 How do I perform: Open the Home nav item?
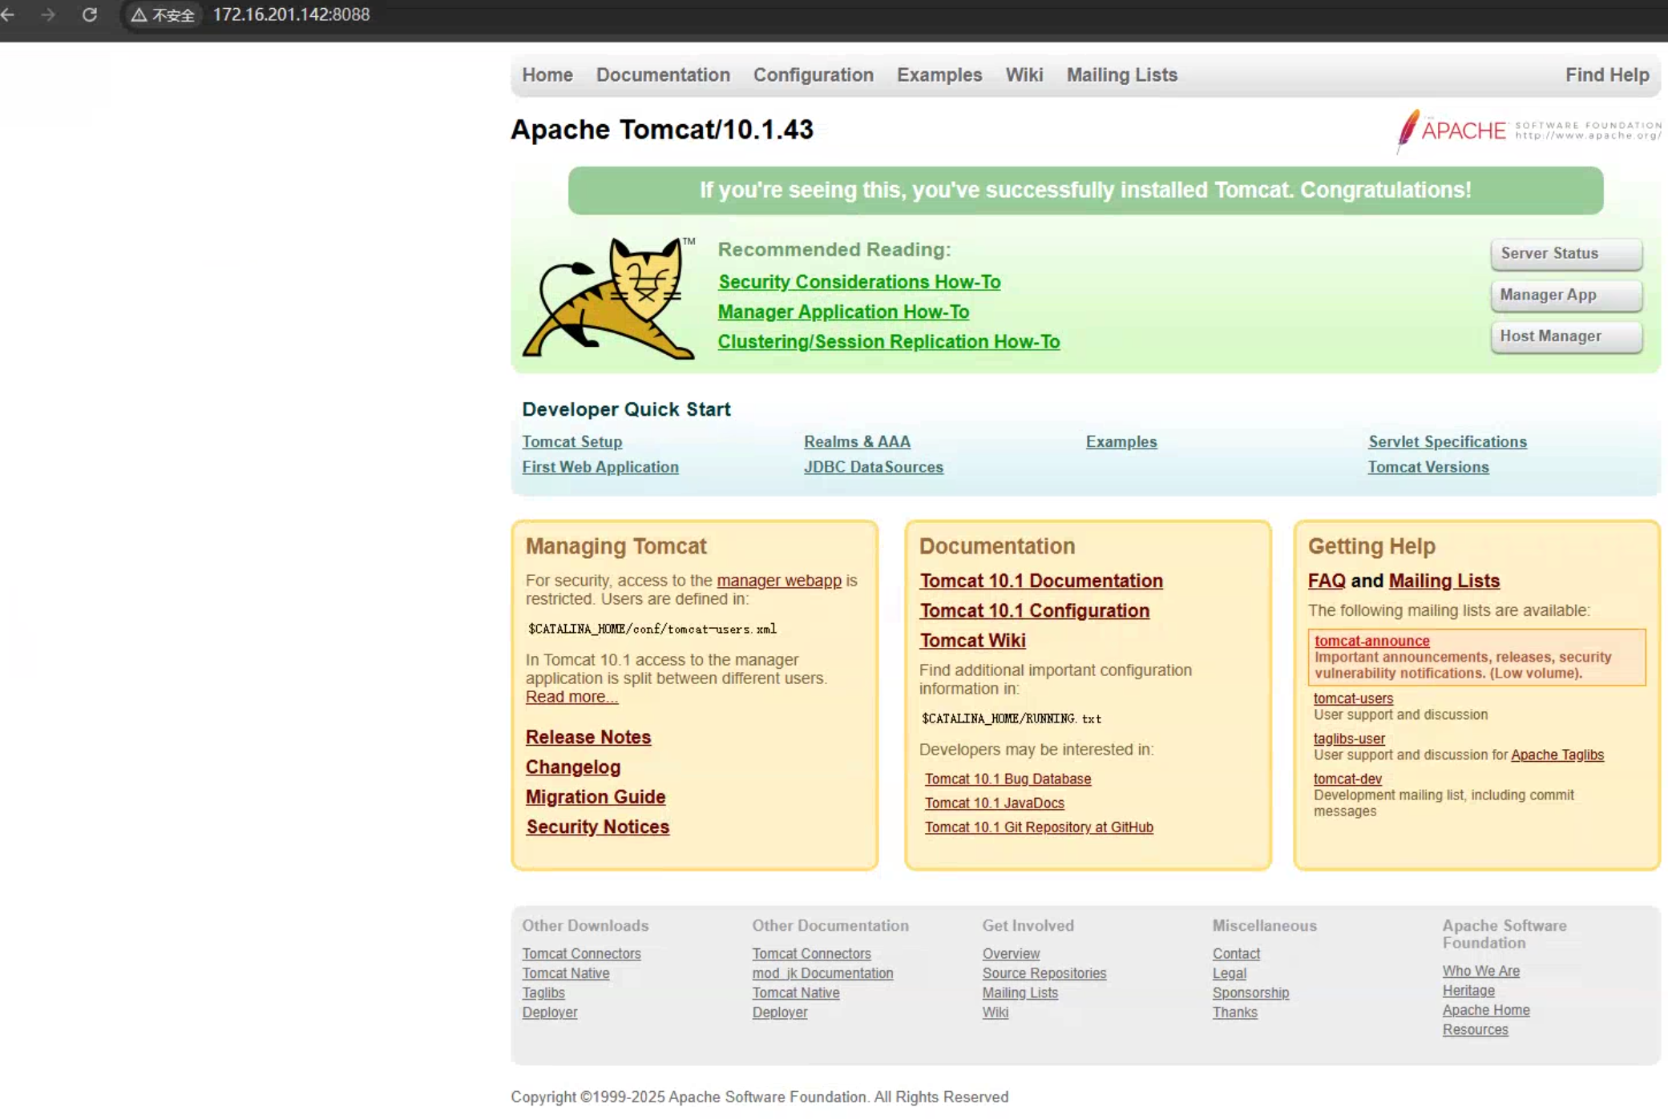(547, 74)
